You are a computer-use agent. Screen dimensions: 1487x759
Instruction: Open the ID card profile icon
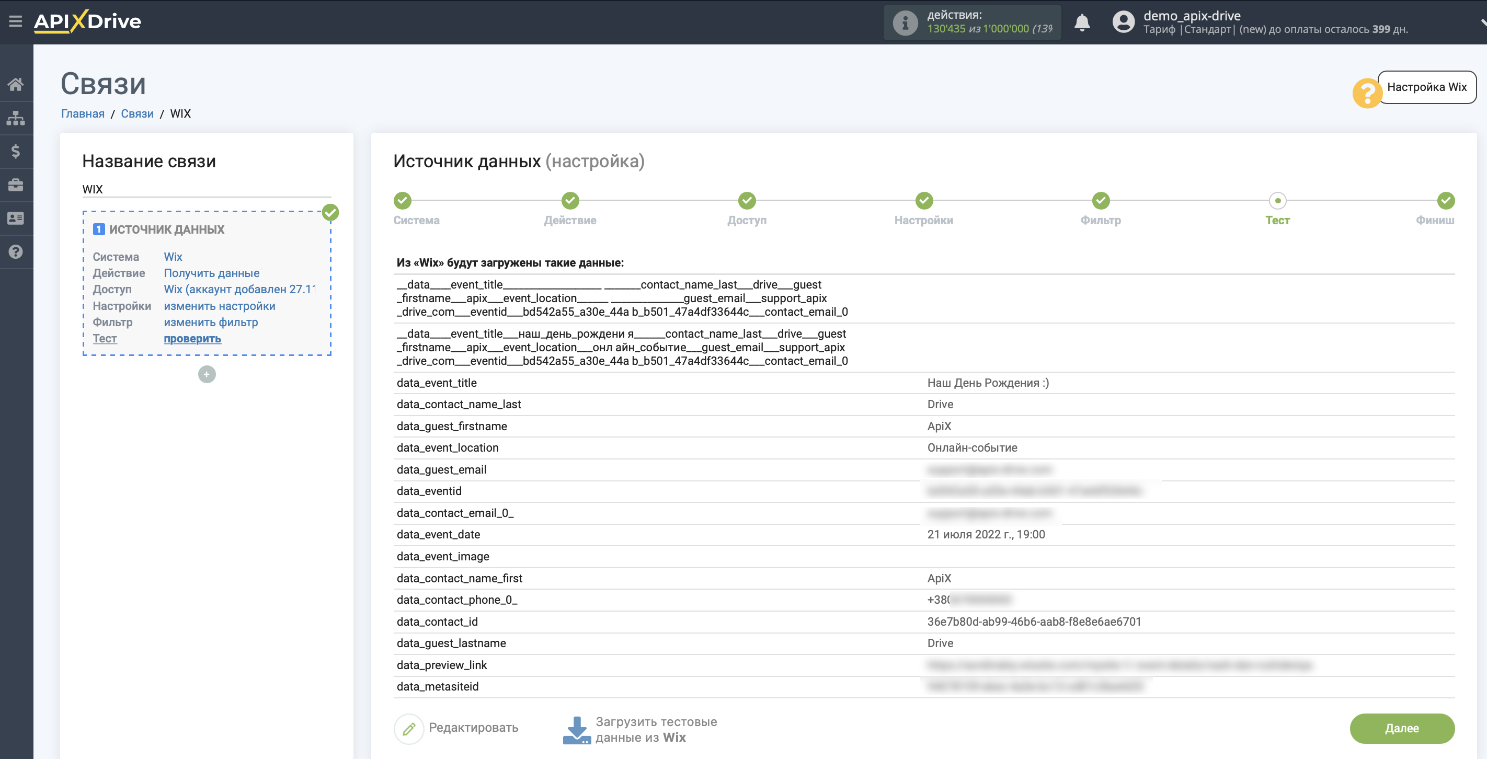tap(16, 218)
